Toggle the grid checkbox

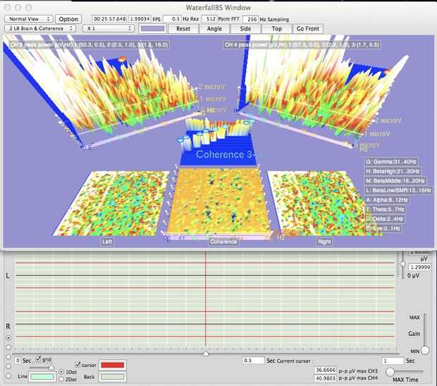click(39, 358)
